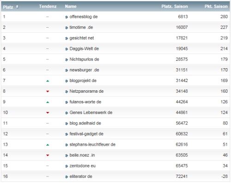Click double-chevron icon before zentodone eu
This screenshot has height=183, width=231.
tap(67, 166)
